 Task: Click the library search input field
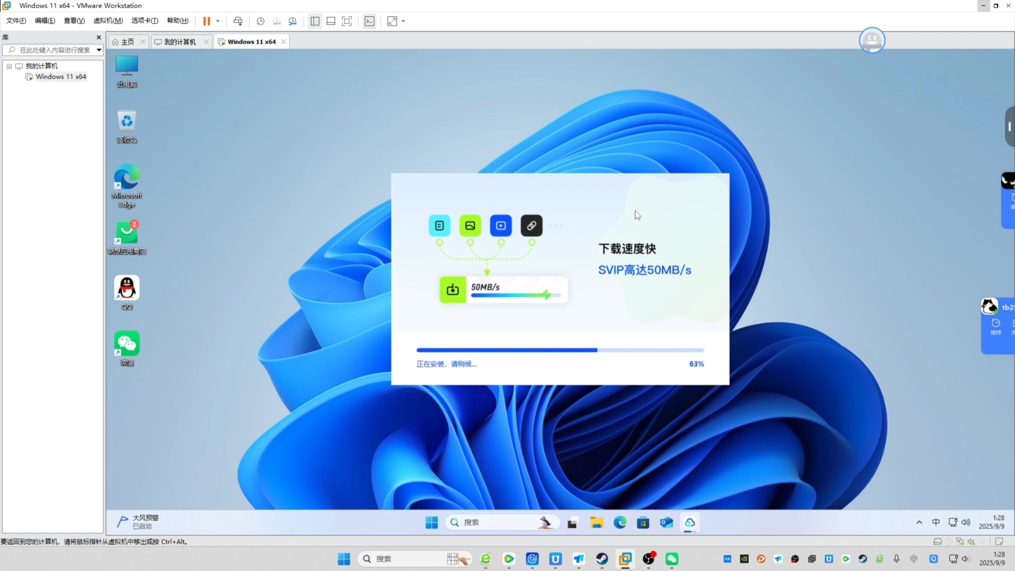[54, 50]
